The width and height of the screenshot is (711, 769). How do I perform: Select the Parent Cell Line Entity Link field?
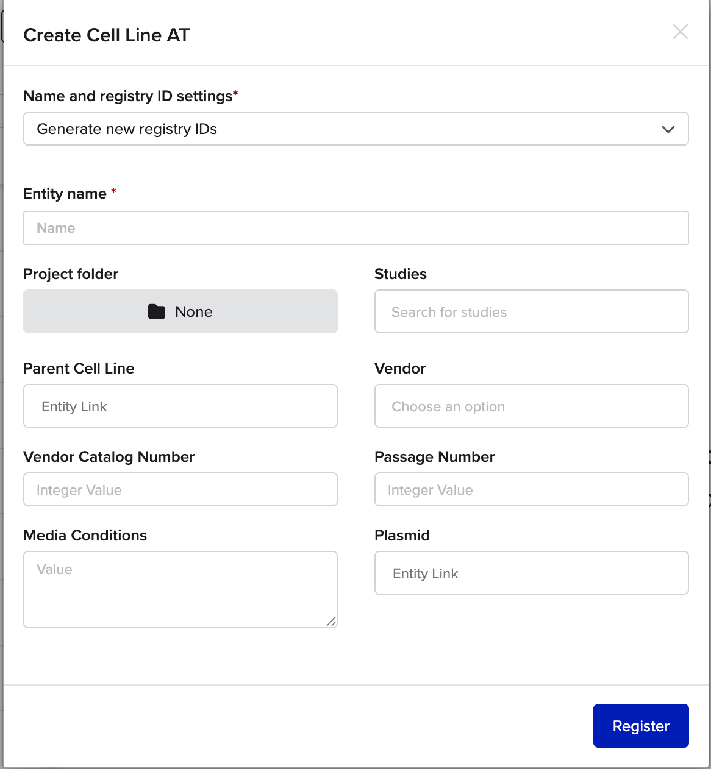click(180, 406)
